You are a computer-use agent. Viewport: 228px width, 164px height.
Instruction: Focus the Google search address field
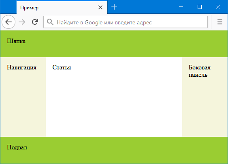[x=126, y=22]
